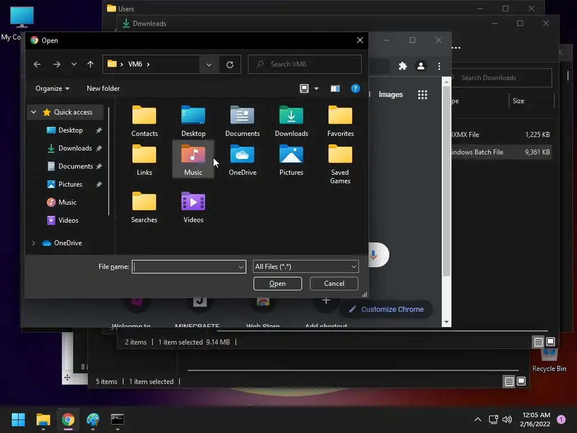This screenshot has width=577, height=433.
Task: Open dialog Help button
Action: click(355, 89)
